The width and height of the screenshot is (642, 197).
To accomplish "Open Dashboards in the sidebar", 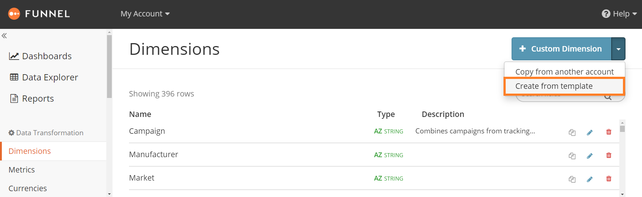I will pyautogui.click(x=40, y=56).
